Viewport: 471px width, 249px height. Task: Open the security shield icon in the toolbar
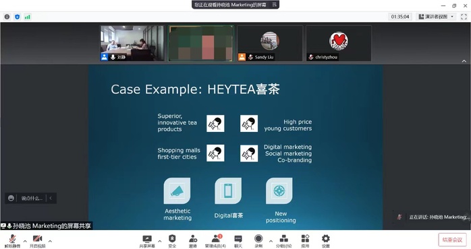(172, 241)
